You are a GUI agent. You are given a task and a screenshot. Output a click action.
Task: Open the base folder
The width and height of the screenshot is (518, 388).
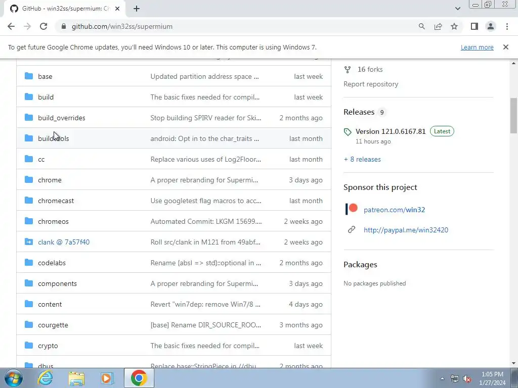click(x=45, y=77)
